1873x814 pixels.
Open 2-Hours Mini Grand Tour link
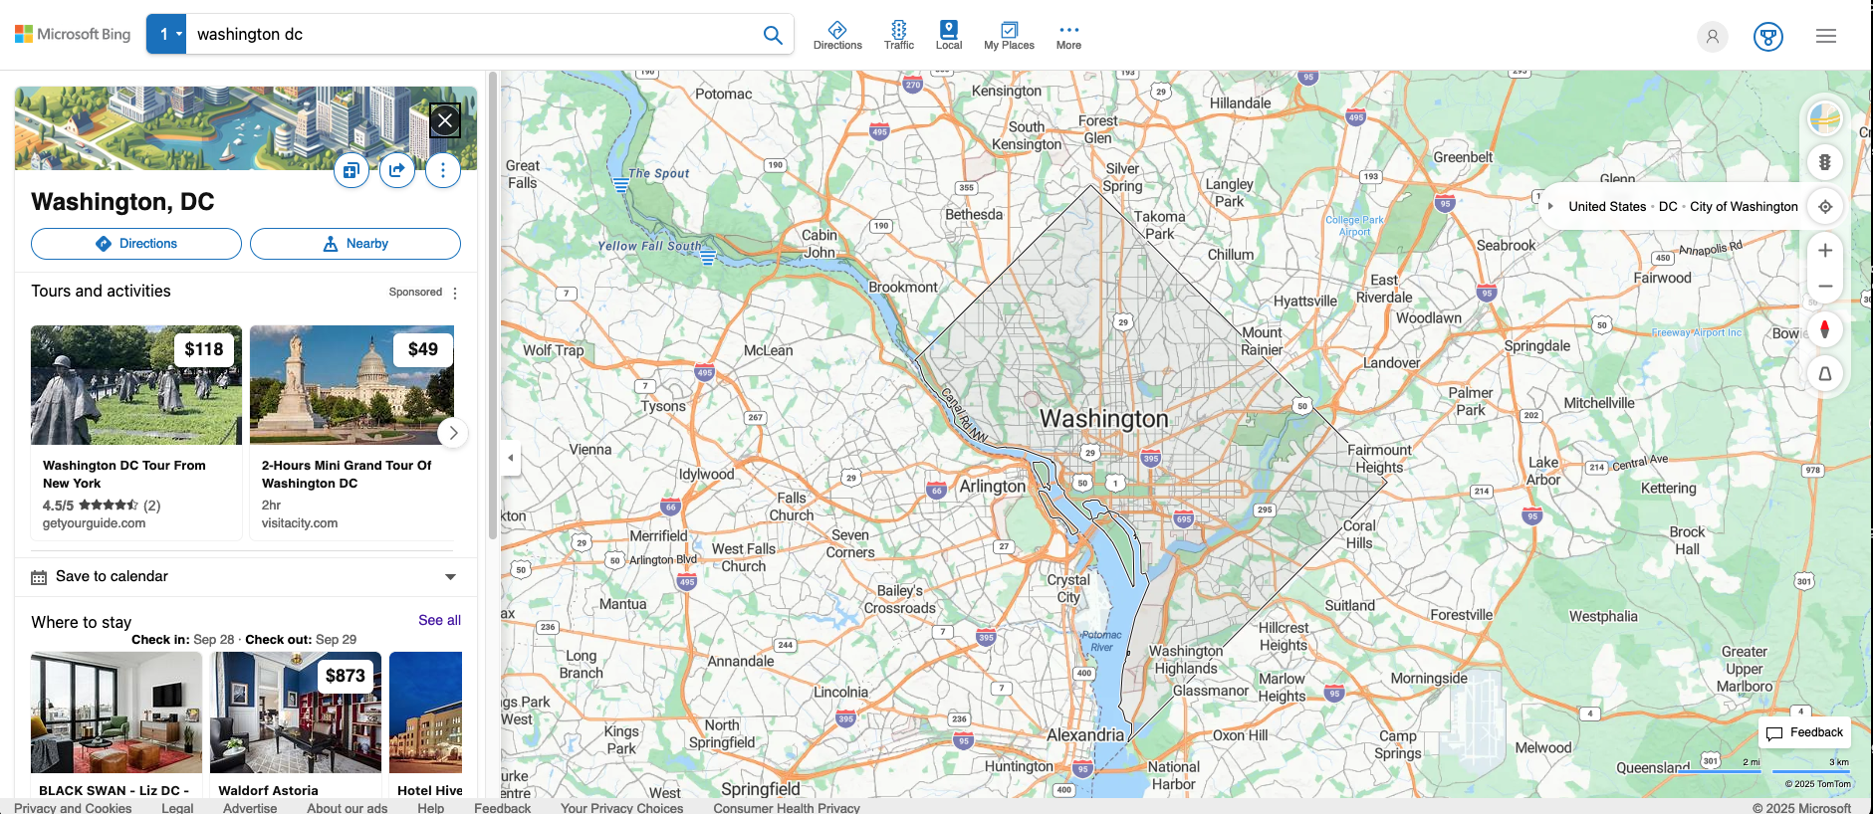click(347, 474)
